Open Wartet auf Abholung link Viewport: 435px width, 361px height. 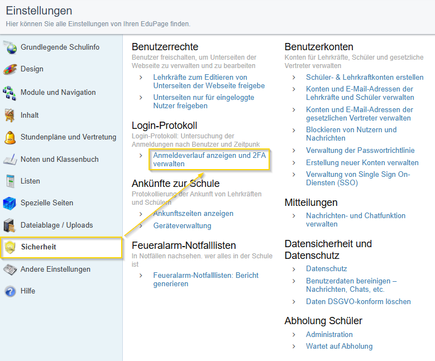pyautogui.click(x=339, y=346)
